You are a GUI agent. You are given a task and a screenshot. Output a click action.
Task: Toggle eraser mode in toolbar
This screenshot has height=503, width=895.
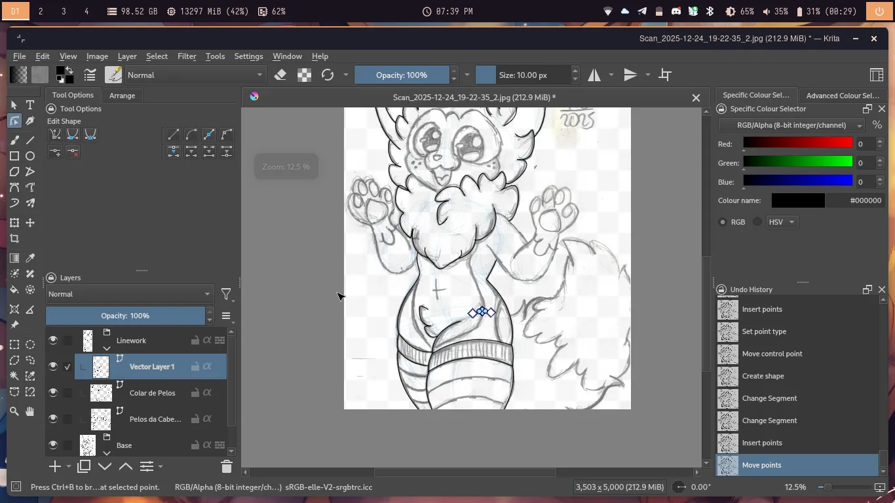pyautogui.click(x=280, y=75)
